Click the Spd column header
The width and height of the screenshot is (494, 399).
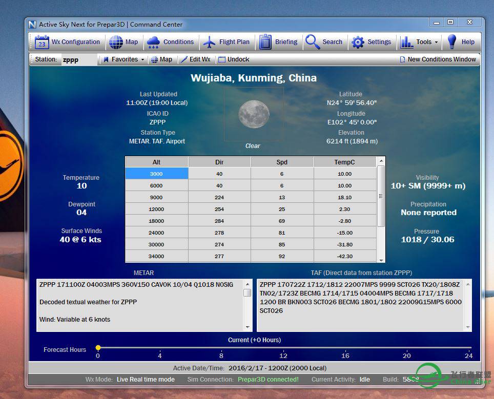point(282,162)
